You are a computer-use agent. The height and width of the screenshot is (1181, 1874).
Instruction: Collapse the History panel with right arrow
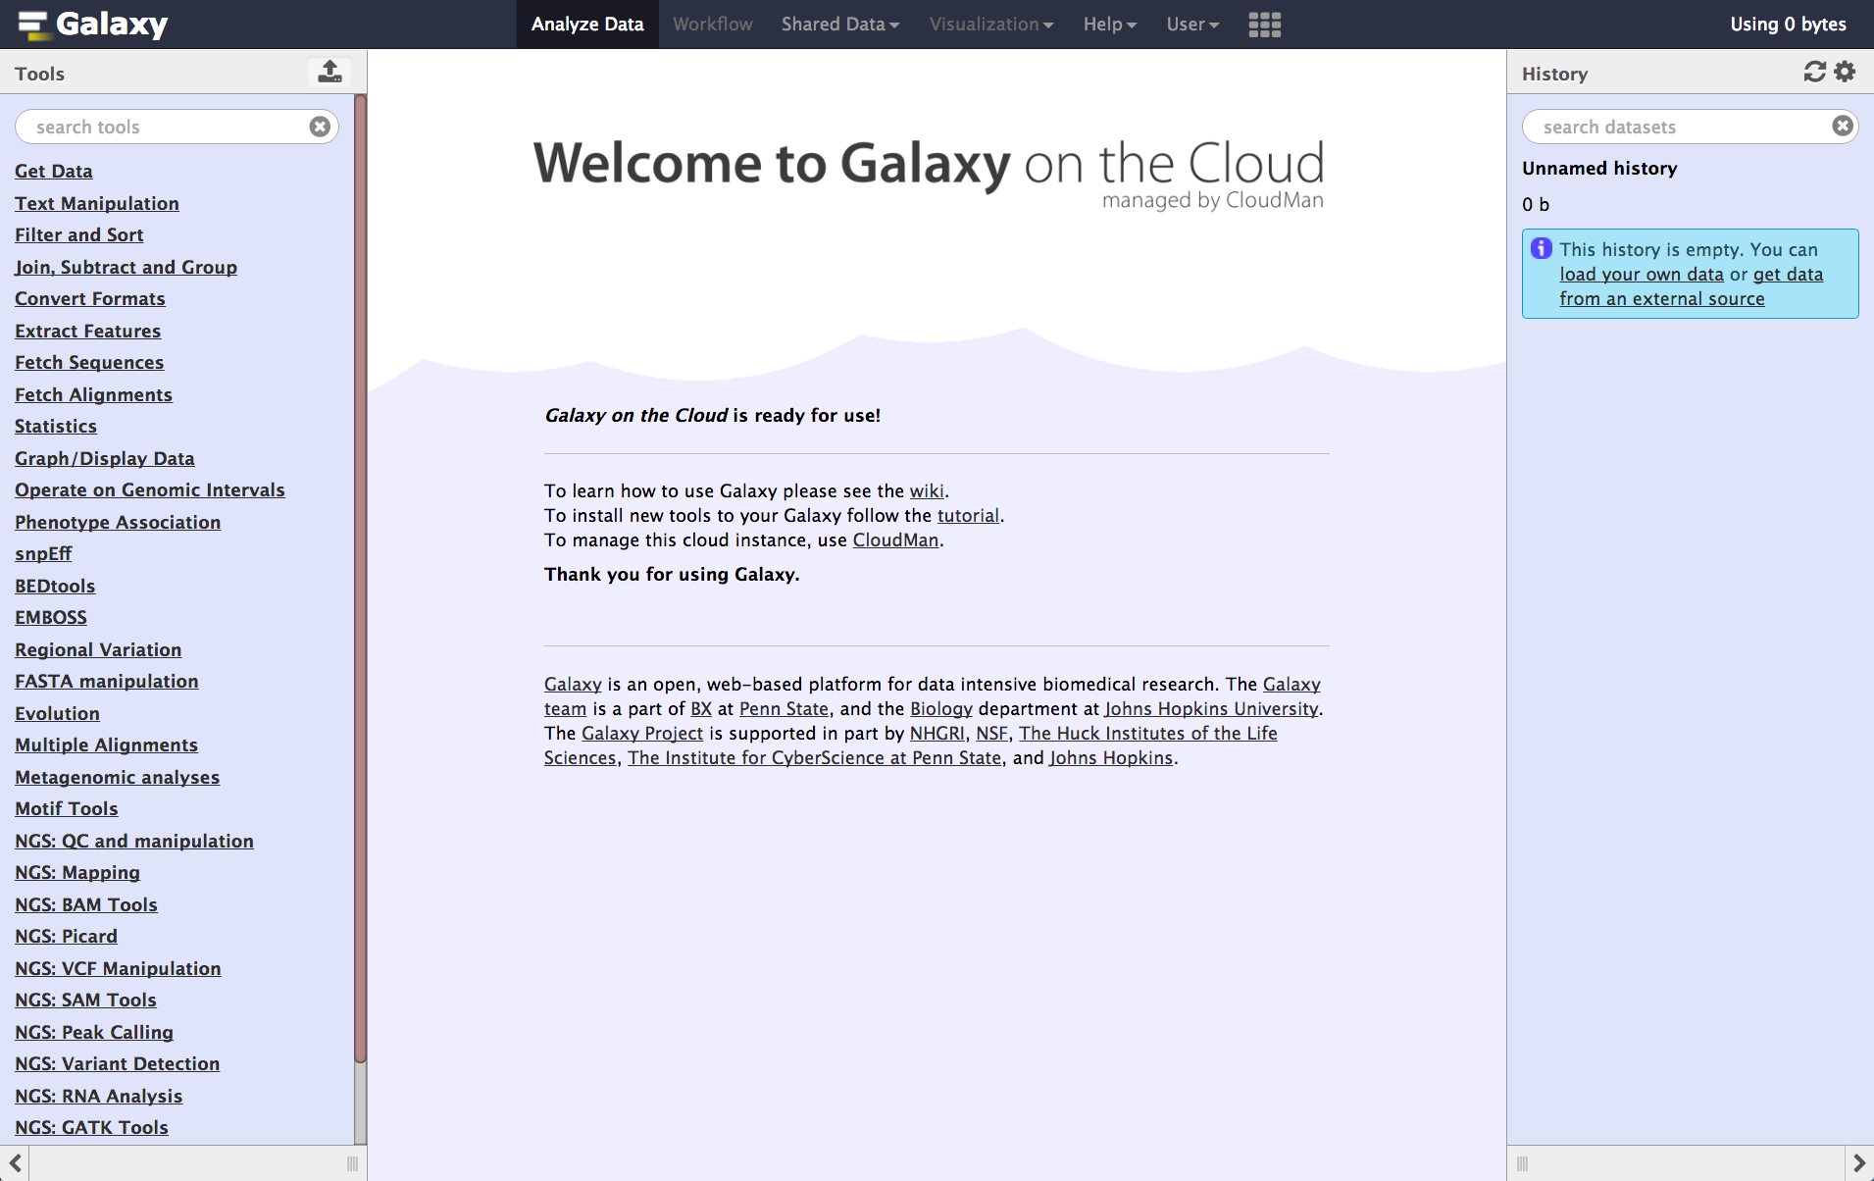tap(1859, 1163)
